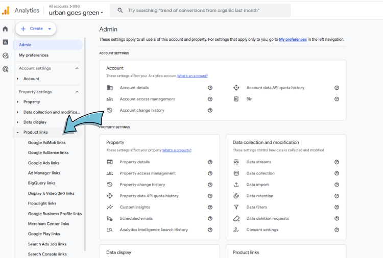This screenshot has height=258, width=383.
Task: Click the search magnifier icon
Action: pyautogui.click(x=120, y=10)
